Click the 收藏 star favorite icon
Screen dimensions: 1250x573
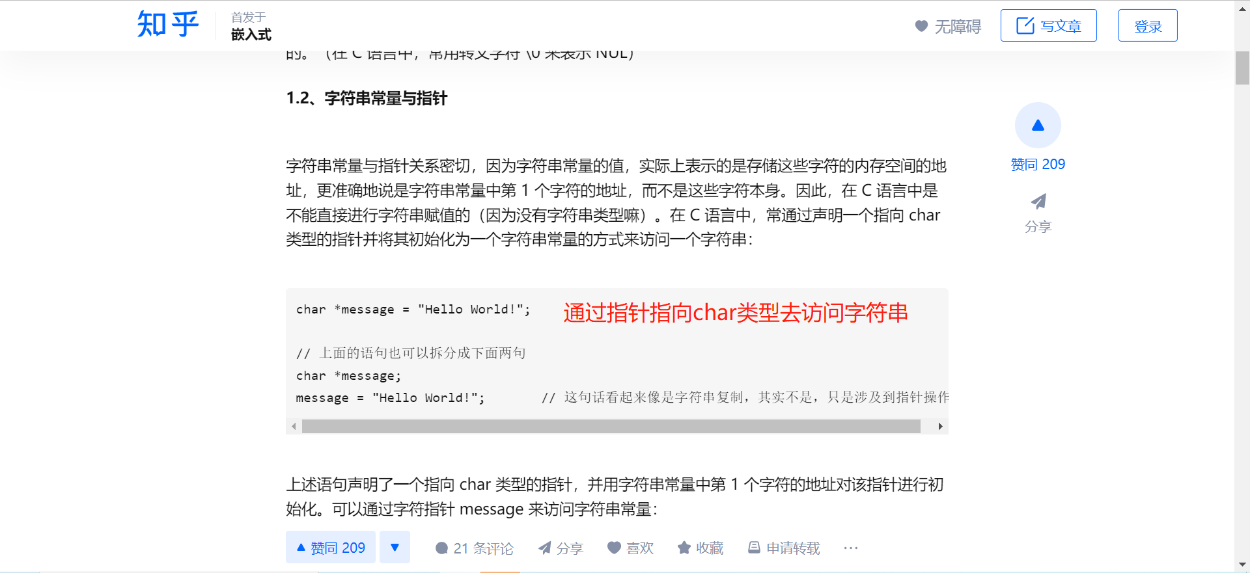[x=684, y=548]
